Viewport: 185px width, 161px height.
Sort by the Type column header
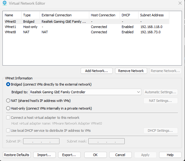click(x=31, y=15)
